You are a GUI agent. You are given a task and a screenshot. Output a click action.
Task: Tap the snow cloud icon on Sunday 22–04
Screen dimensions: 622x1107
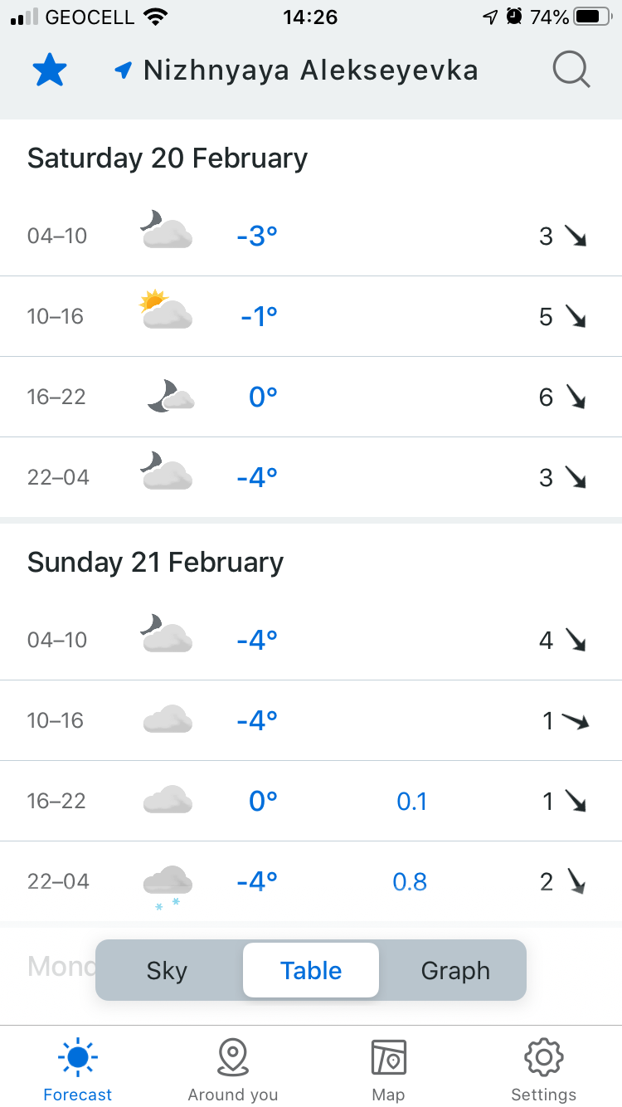tap(167, 885)
